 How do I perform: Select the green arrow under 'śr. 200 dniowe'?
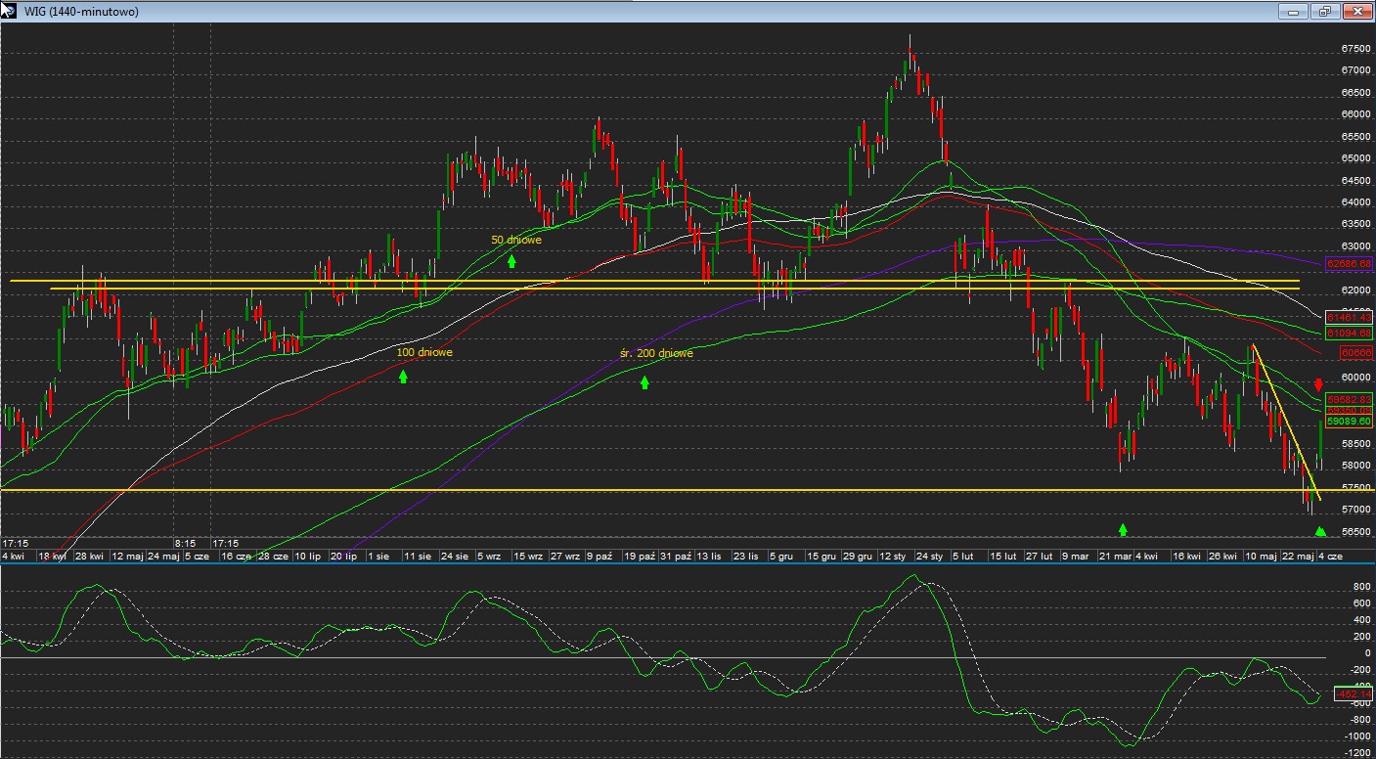pyautogui.click(x=644, y=381)
